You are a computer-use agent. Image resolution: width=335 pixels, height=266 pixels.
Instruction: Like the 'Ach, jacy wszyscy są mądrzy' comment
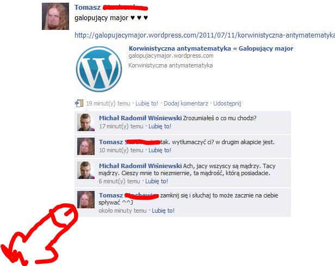click(157, 181)
